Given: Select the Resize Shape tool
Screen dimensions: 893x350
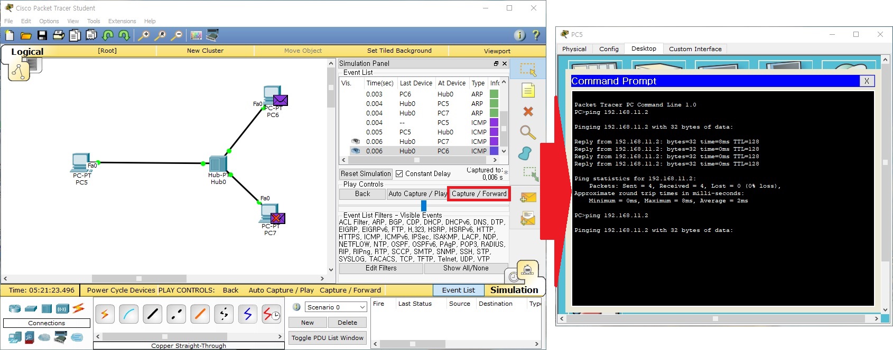Looking at the screenshot, I should pyautogui.click(x=530, y=174).
